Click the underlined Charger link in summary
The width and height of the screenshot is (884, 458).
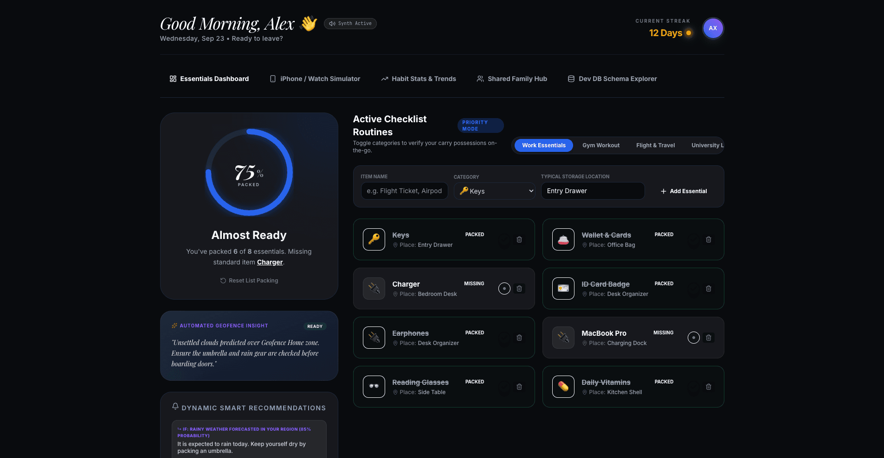(270, 262)
